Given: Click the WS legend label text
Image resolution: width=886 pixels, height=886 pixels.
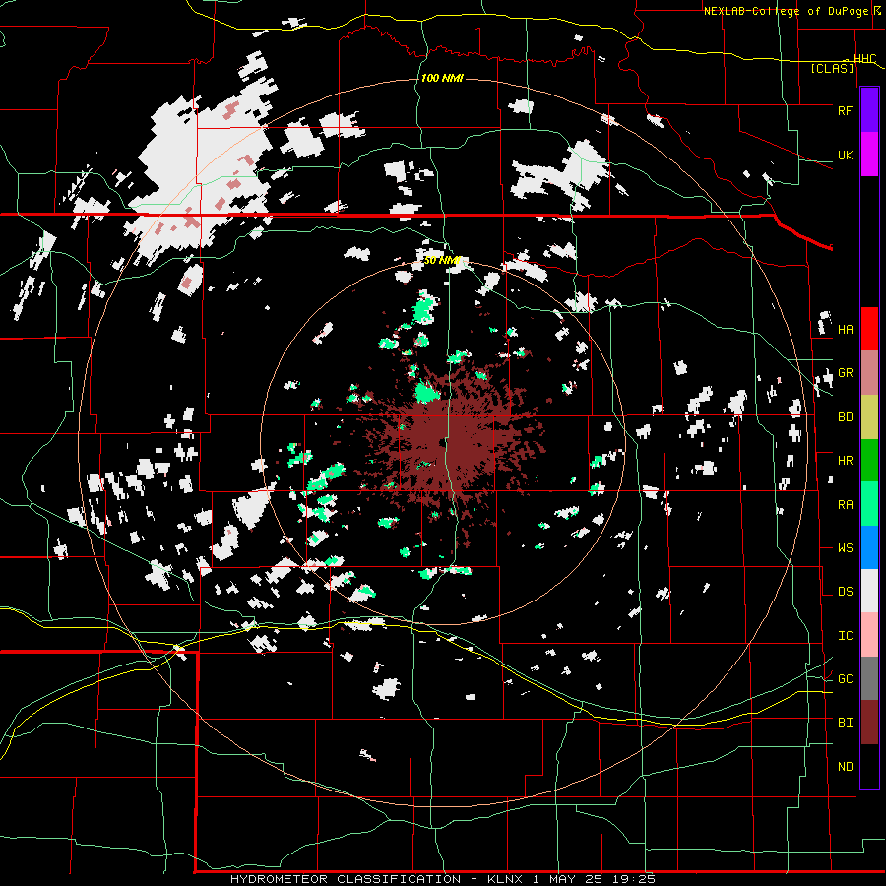Looking at the screenshot, I should [x=845, y=548].
